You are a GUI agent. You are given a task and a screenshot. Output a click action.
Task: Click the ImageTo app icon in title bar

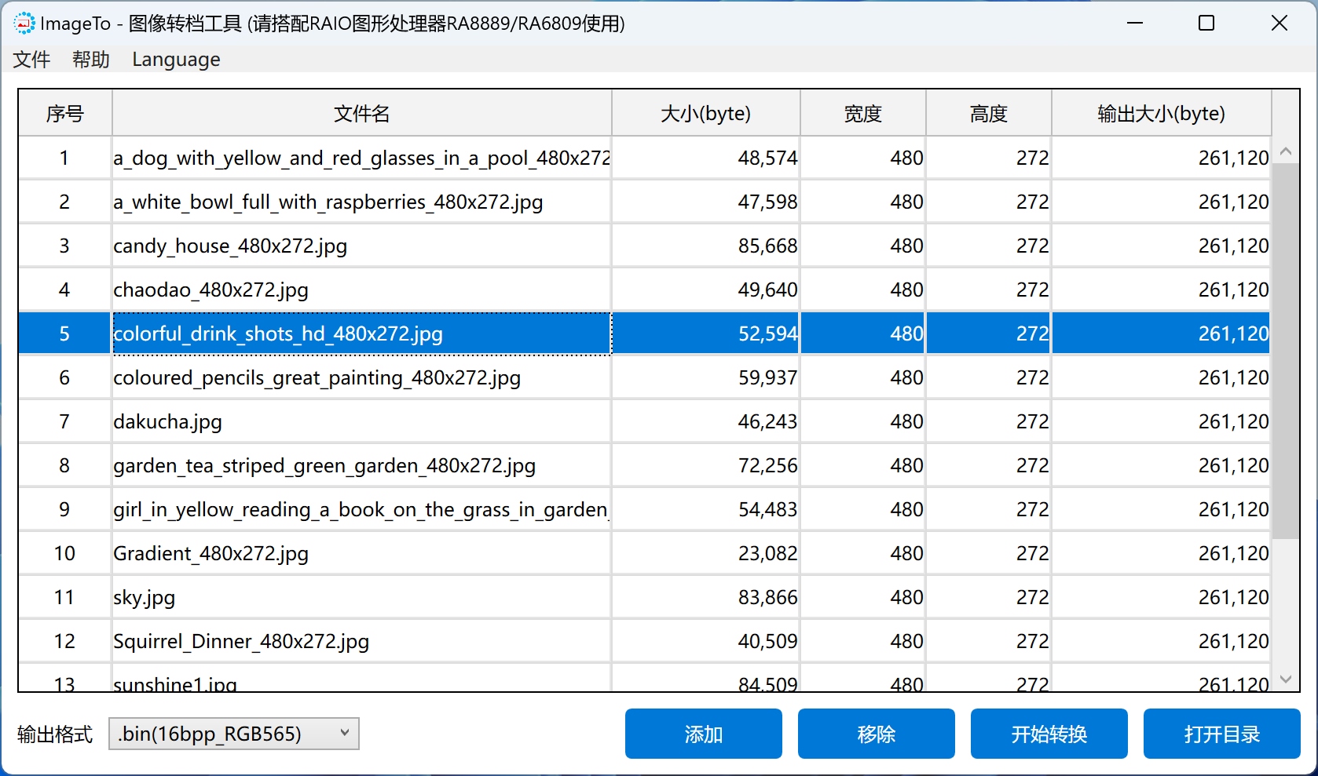click(24, 24)
